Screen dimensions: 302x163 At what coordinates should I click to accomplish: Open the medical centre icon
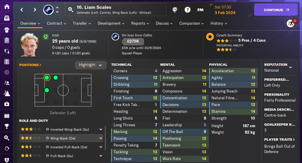[6, 104]
